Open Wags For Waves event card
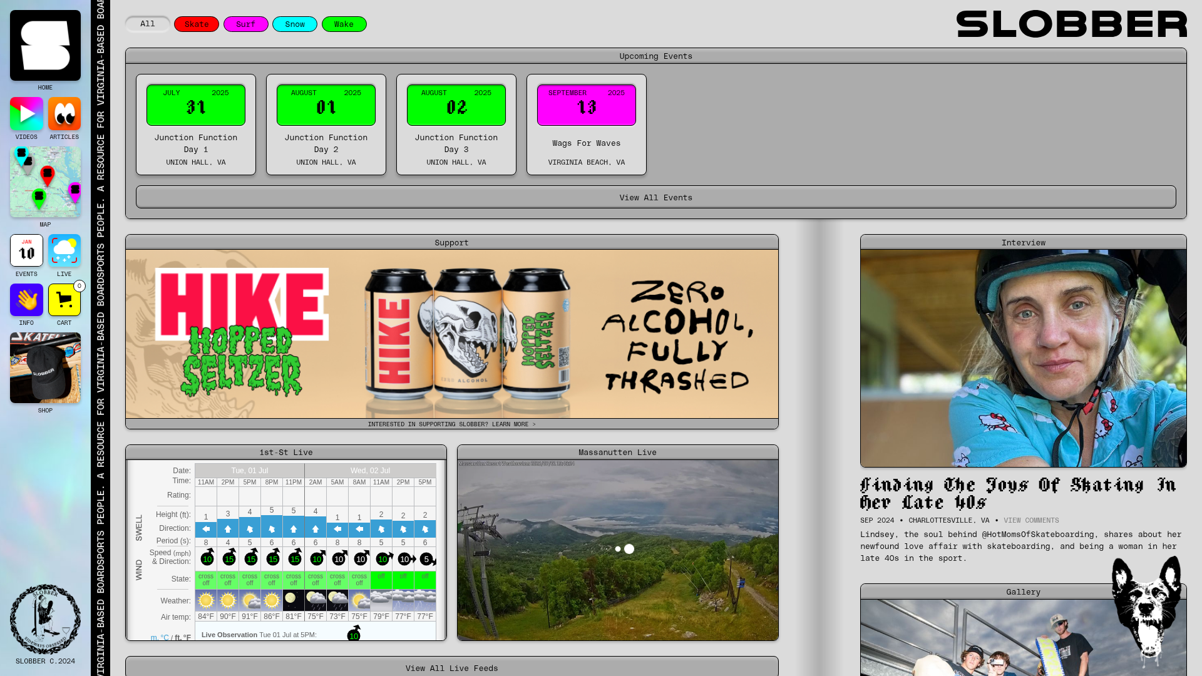This screenshot has width=1202, height=676. [x=587, y=125]
